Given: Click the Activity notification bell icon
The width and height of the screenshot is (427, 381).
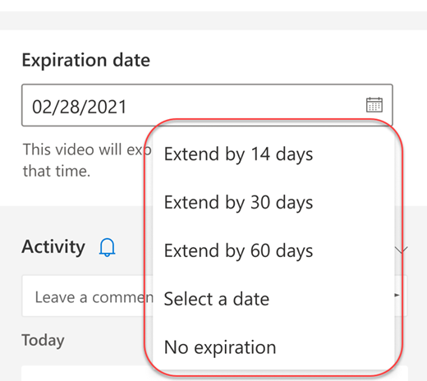Looking at the screenshot, I should 107,247.
